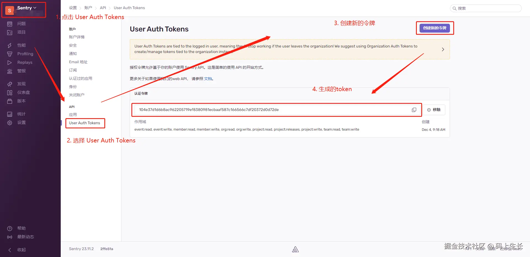Click the Dec 4, 9:18 AM date
Screen dimensions: 530x257
(x=433, y=130)
